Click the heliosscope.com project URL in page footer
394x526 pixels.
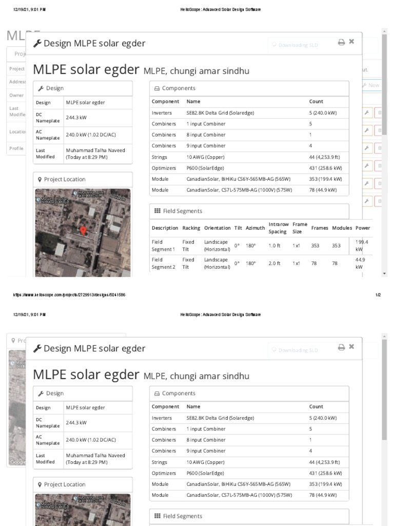point(69,295)
